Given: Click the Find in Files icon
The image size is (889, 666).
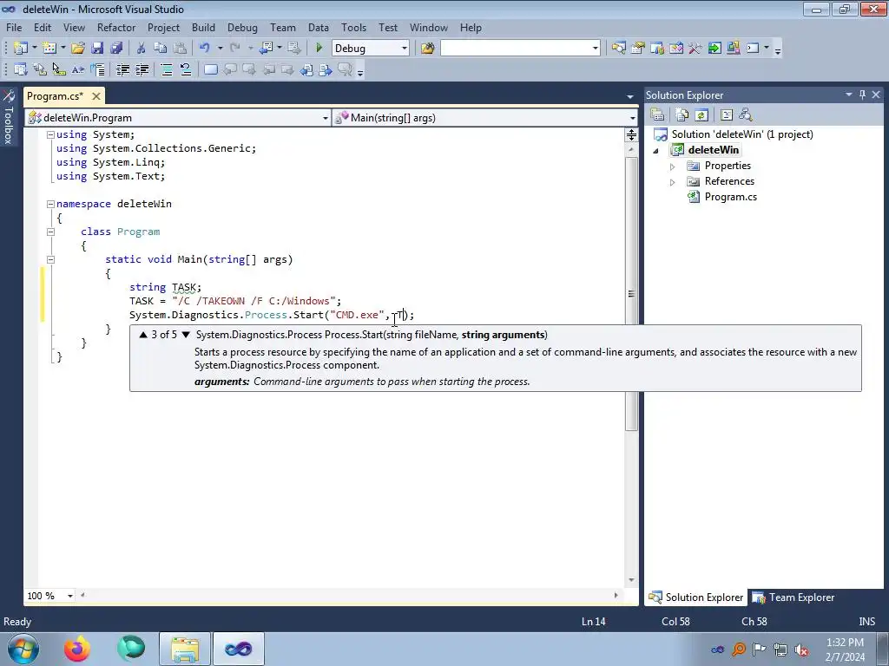Looking at the screenshot, I should (x=427, y=49).
